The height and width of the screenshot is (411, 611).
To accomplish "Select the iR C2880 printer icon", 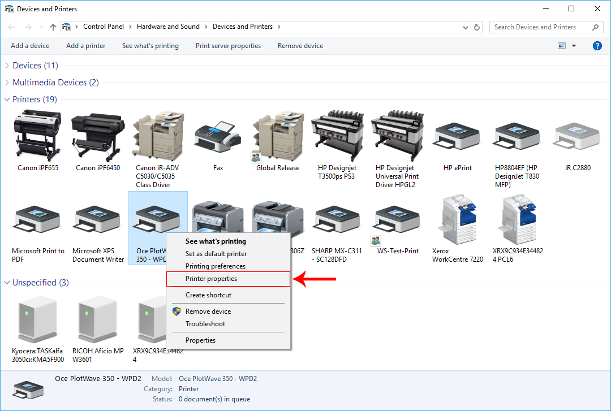I will tap(577, 137).
